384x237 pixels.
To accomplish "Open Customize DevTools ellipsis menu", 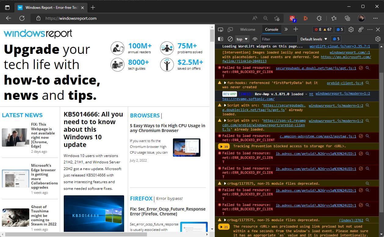I will click(x=370, y=30).
